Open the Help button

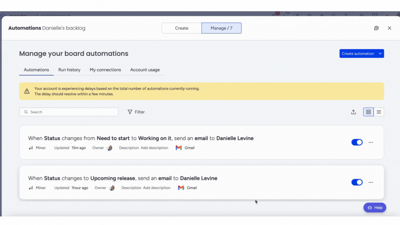click(375, 208)
